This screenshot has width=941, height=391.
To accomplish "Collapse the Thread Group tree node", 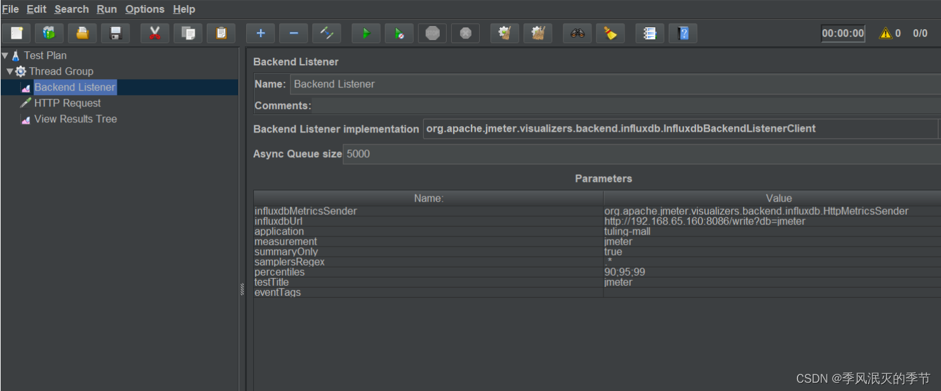I will point(10,72).
